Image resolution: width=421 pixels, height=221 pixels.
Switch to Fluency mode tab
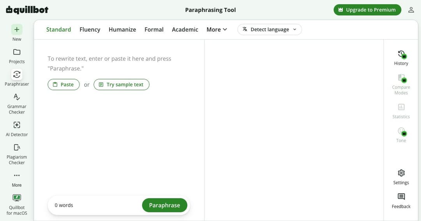[x=90, y=30]
